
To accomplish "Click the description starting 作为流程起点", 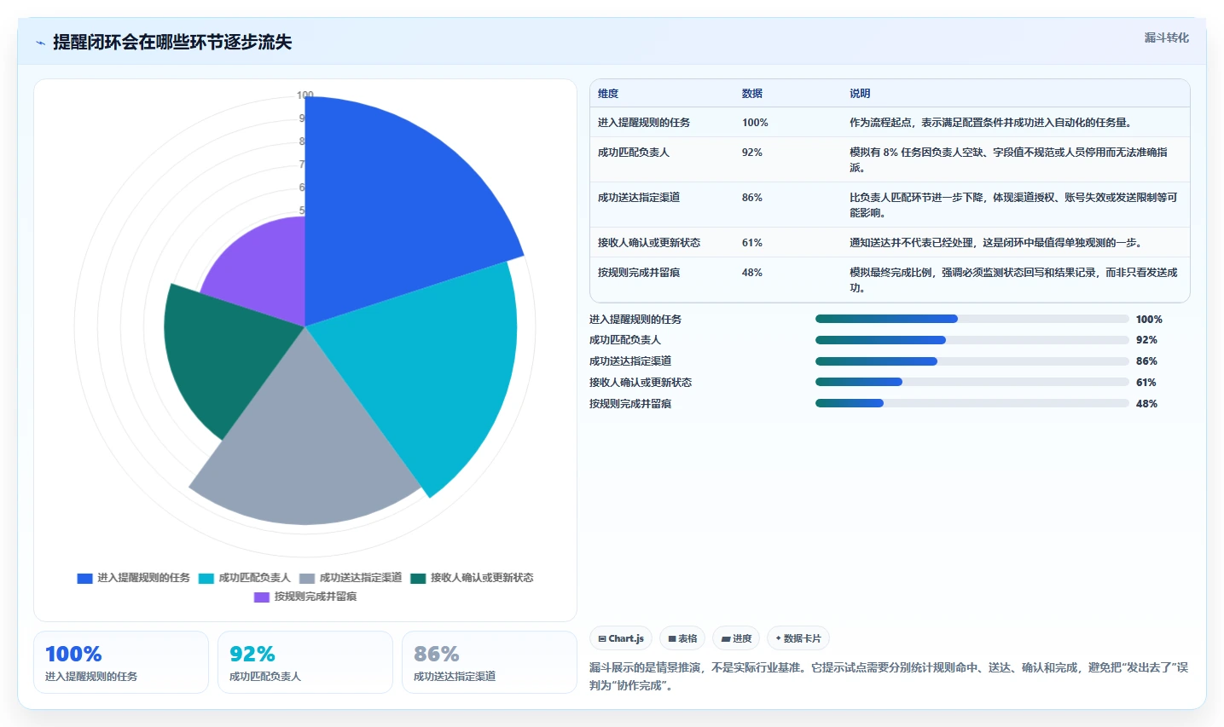I will coord(990,123).
